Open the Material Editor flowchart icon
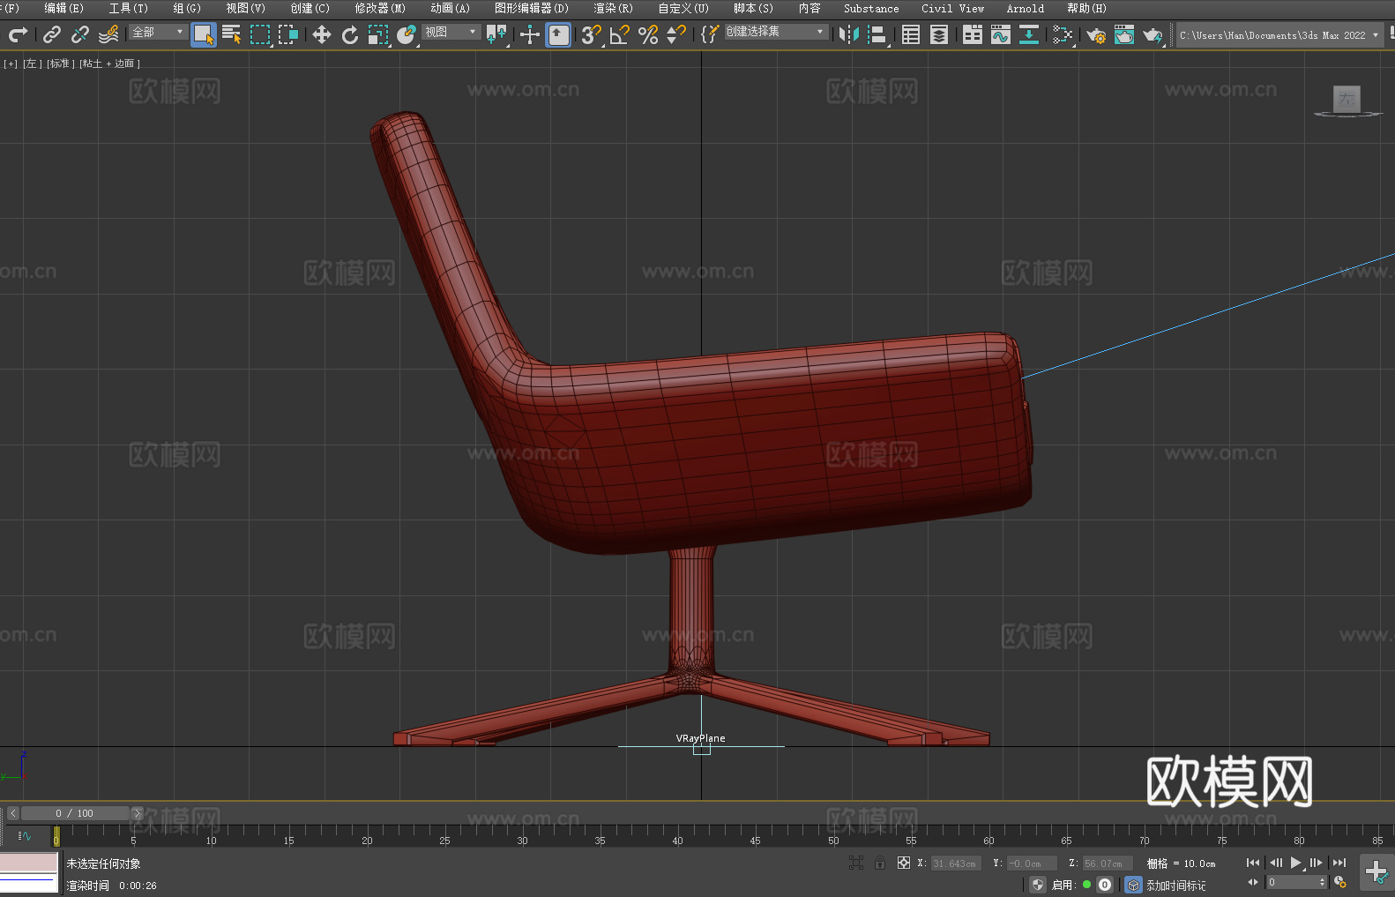This screenshot has width=1395, height=897. [x=1063, y=34]
